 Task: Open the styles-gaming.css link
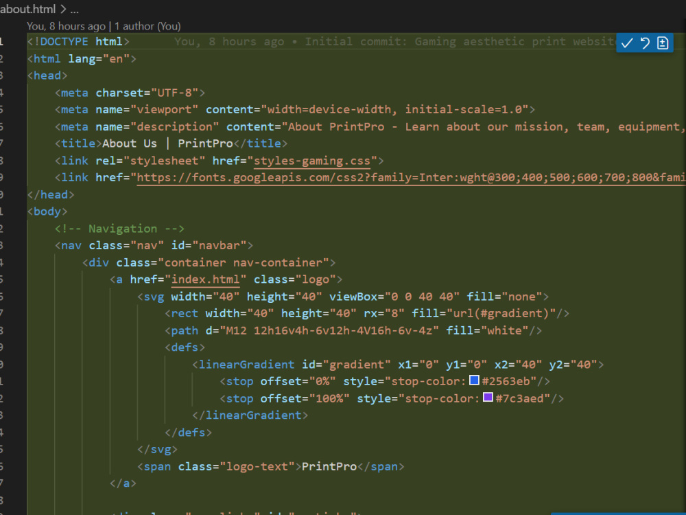coord(312,161)
